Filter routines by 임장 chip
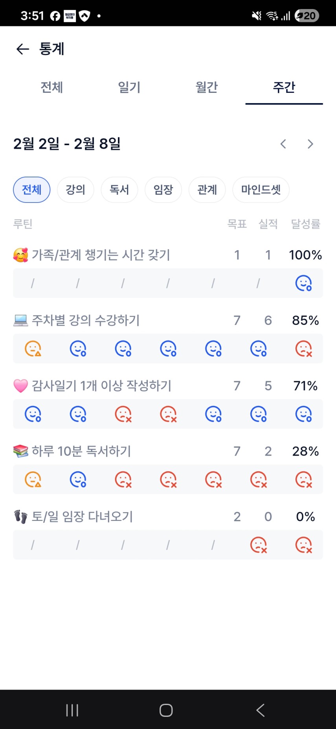This screenshot has width=336, height=729. [x=163, y=190]
